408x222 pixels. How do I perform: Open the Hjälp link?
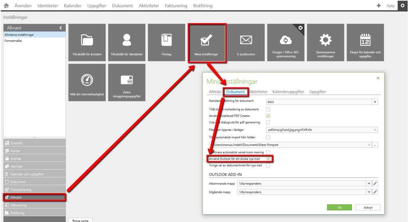390,6
